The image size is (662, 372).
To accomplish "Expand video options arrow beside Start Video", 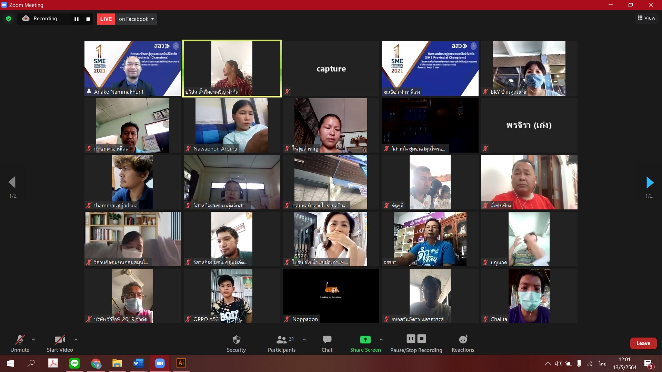I will point(76,340).
